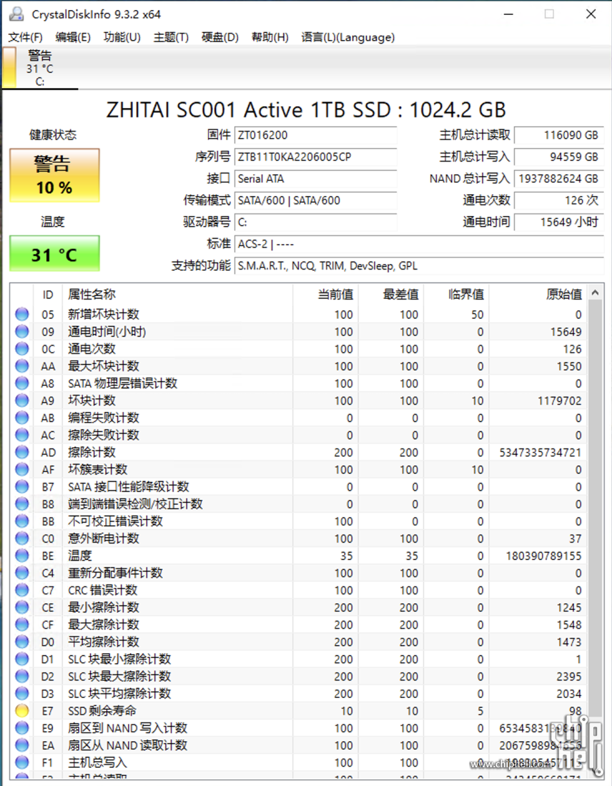Click status orb for C7 CRC 错误计数
This screenshot has height=786, width=612.
[22, 590]
